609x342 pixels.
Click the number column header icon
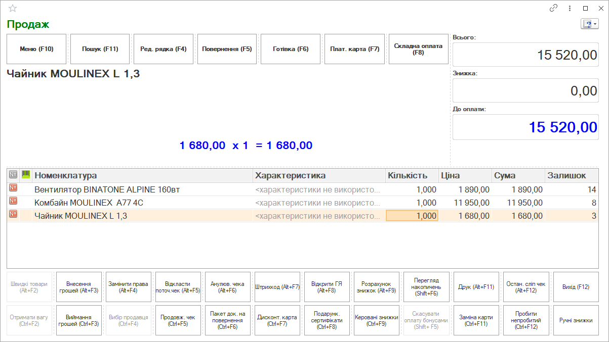(x=13, y=175)
